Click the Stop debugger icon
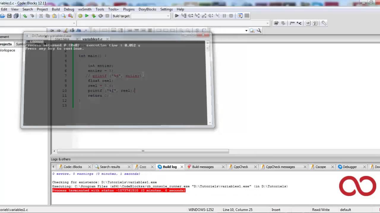 tap(231, 16)
